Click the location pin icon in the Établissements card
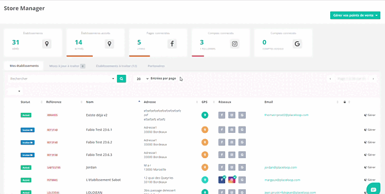Viewport: 385px width, 194px height. click(46, 44)
